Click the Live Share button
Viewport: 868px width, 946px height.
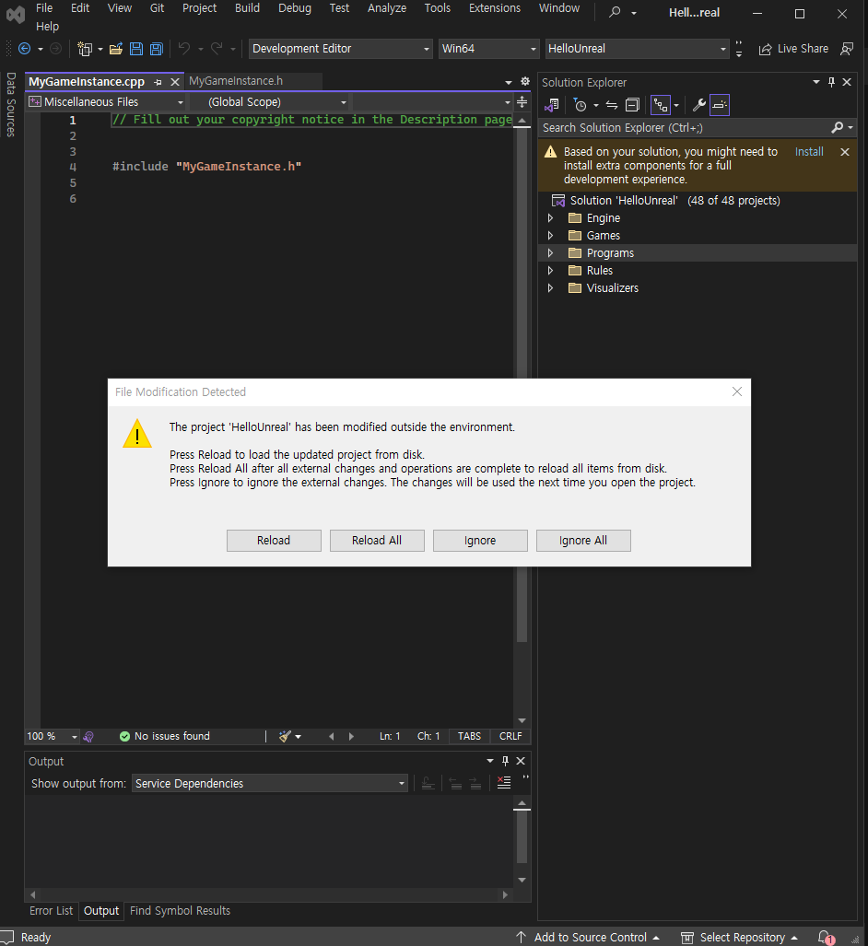pos(793,49)
